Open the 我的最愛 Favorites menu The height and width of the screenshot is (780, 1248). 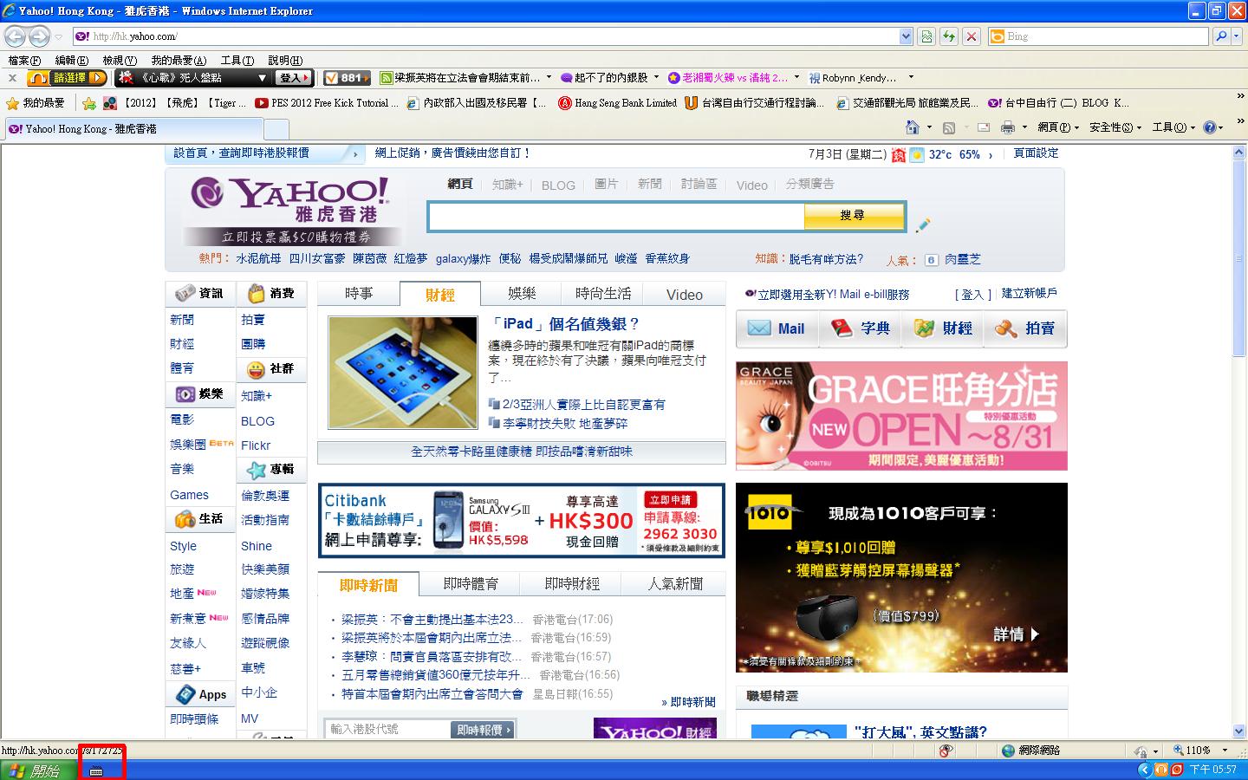coord(179,61)
